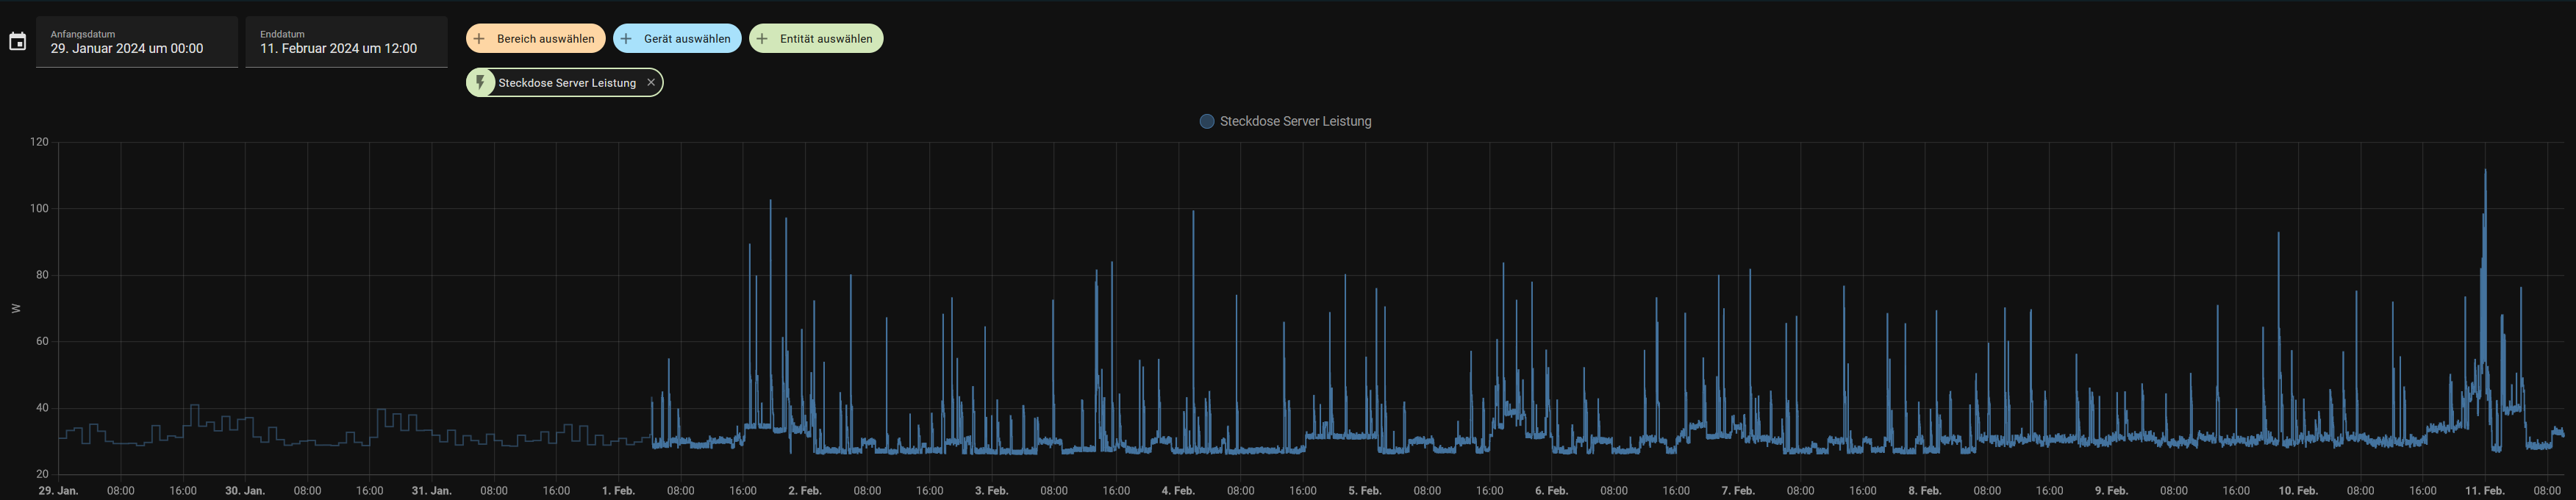The height and width of the screenshot is (500, 2576).
Task: Click the 120 value on the Y axis
Action: [x=39, y=142]
